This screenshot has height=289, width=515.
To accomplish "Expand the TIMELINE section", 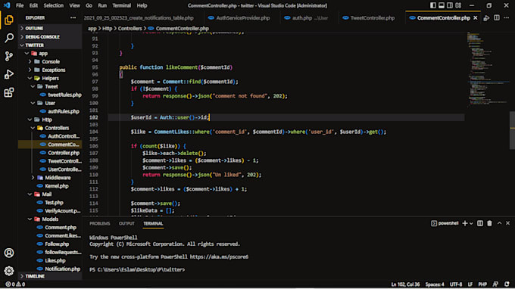I will (50, 276).
